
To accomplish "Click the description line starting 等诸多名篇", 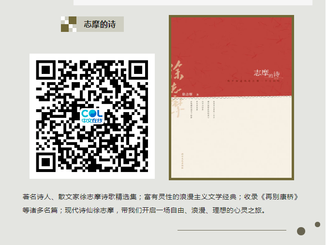I will pyautogui.click(x=144, y=210).
